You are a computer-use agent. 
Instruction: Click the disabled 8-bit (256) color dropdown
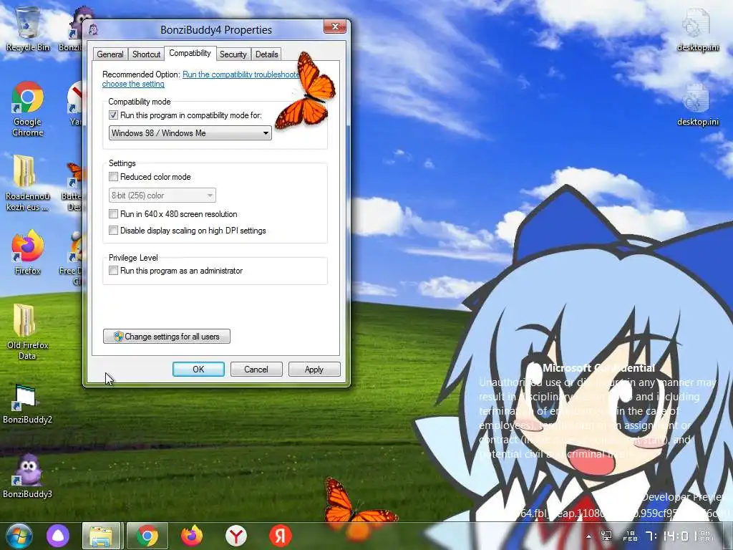(x=162, y=196)
